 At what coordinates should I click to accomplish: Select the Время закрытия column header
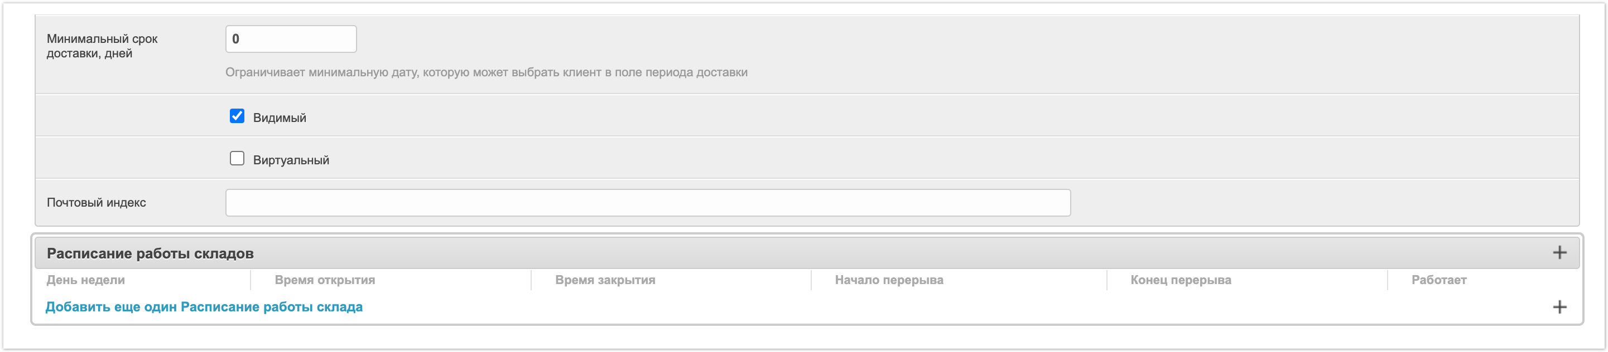tap(605, 280)
